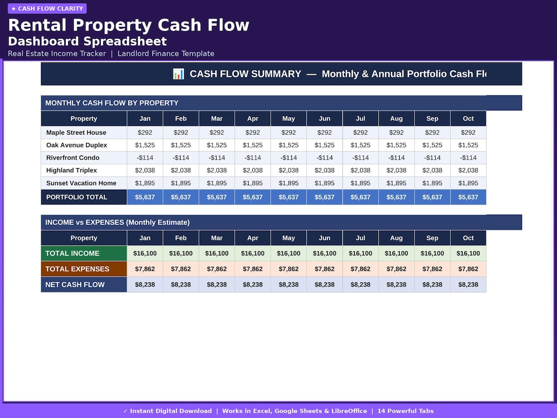
Task: Click Apr column header in cash flow table
Action: 253,119
